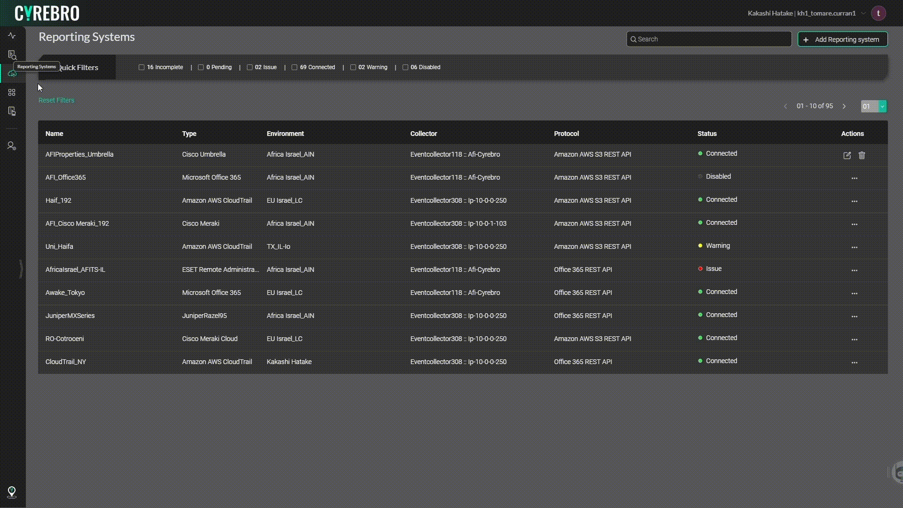Click edit icon for AFIProperties_Umbrella row
This screenshot has height=508, width=903.
point(847,154)
